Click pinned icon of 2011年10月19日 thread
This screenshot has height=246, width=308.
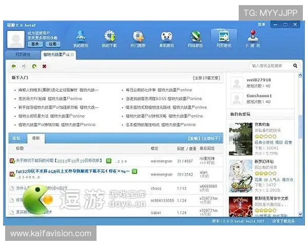[12, 161]
